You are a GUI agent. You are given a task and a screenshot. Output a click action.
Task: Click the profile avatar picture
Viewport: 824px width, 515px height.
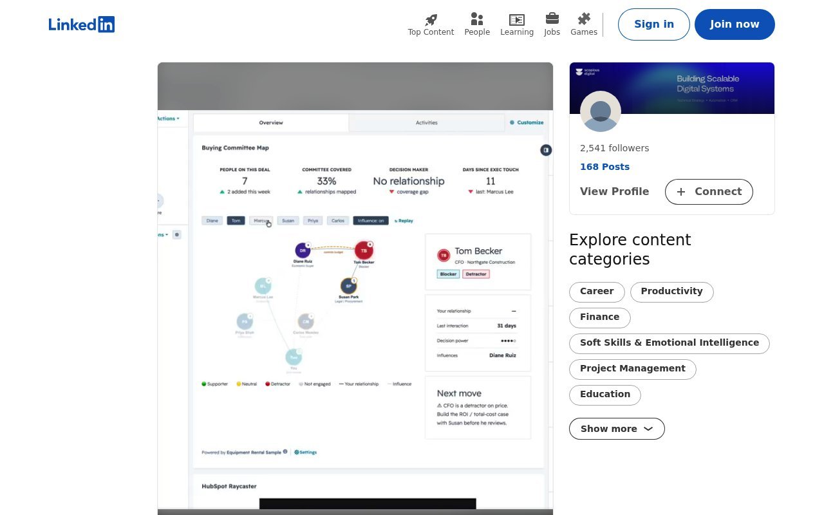601,111
